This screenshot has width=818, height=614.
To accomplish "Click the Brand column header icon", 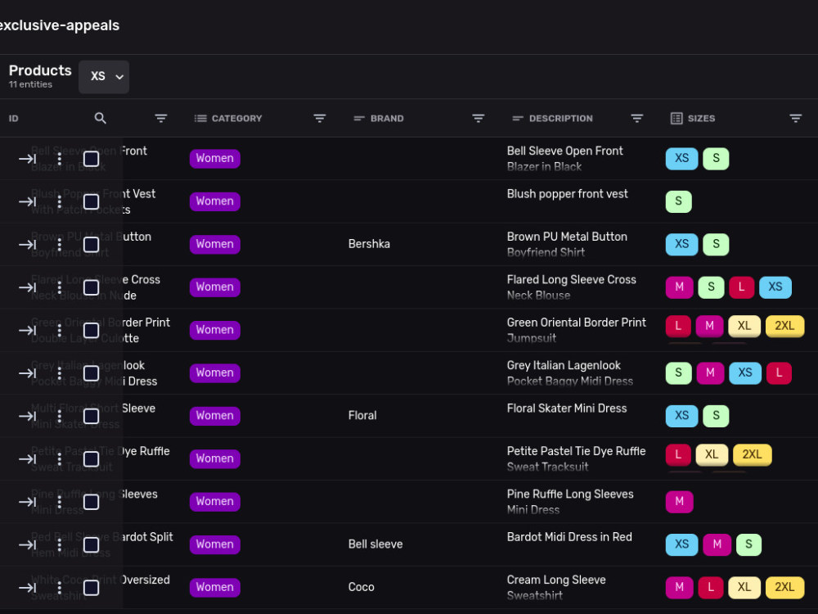I will [359, 119].
